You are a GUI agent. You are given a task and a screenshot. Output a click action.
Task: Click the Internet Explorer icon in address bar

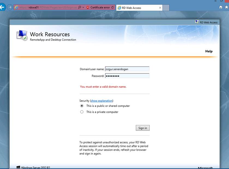tap(16, 7)
